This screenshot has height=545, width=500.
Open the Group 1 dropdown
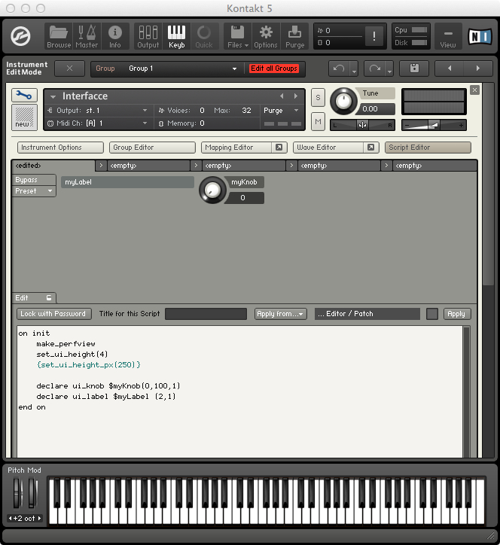(181, 69)
